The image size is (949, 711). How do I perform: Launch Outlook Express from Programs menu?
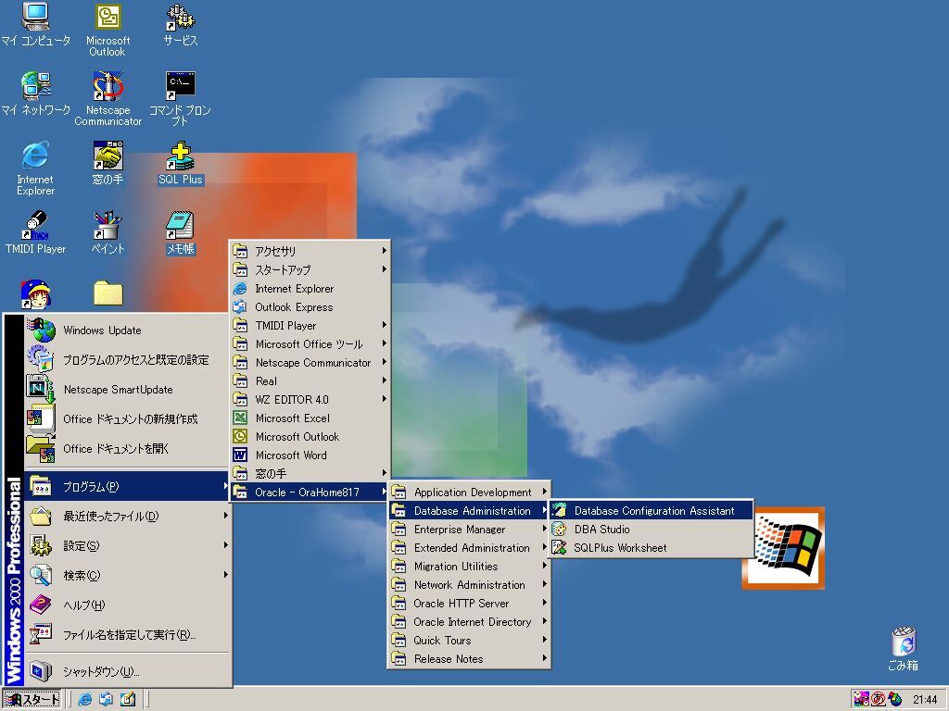pyautogui.click(x=310, y=307)
